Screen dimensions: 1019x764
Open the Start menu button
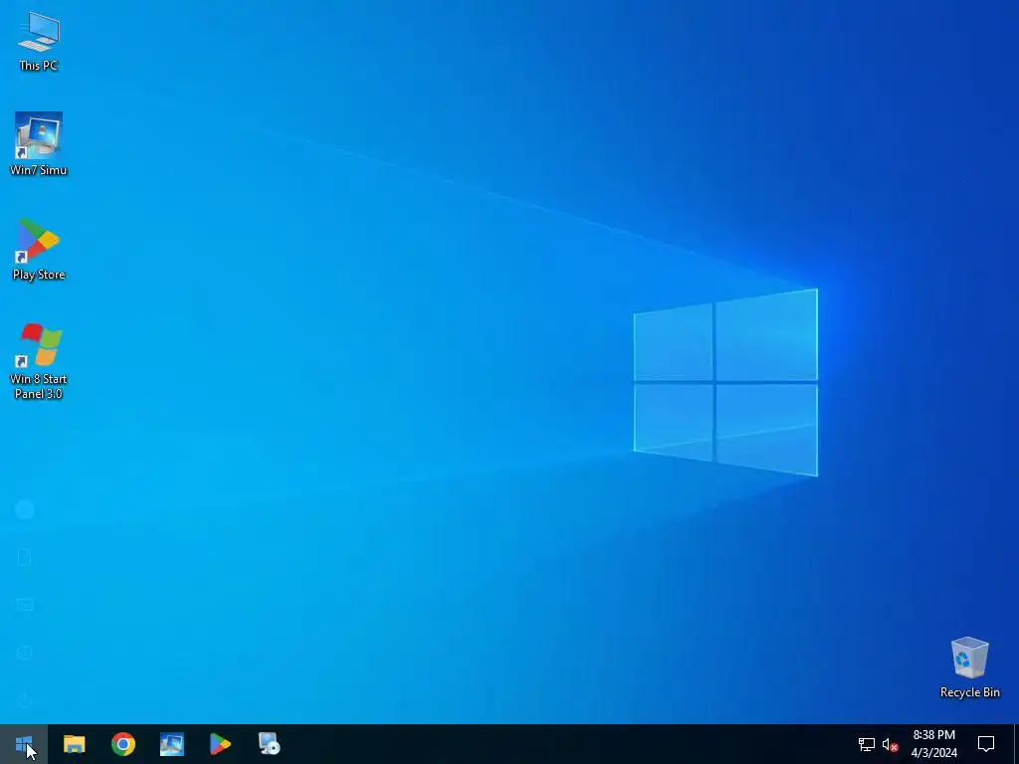click(24, 744)
